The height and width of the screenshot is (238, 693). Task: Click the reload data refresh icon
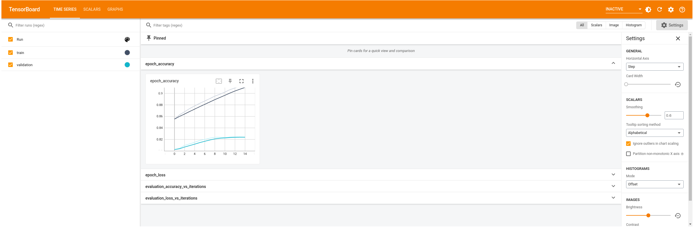click(x=660, y=10)
